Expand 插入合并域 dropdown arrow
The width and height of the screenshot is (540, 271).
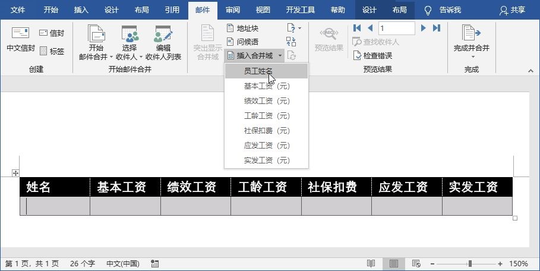point(280,55)
